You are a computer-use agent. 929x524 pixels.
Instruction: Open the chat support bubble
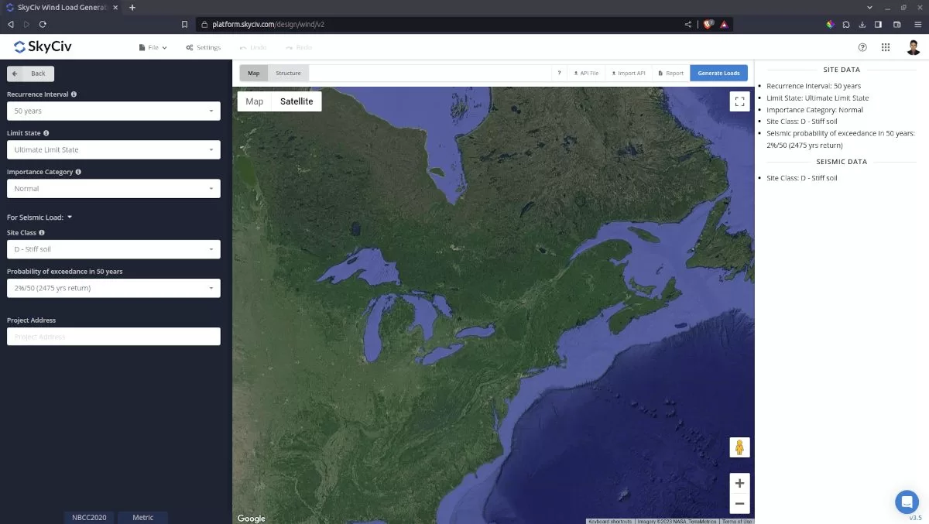coord(907,502)
